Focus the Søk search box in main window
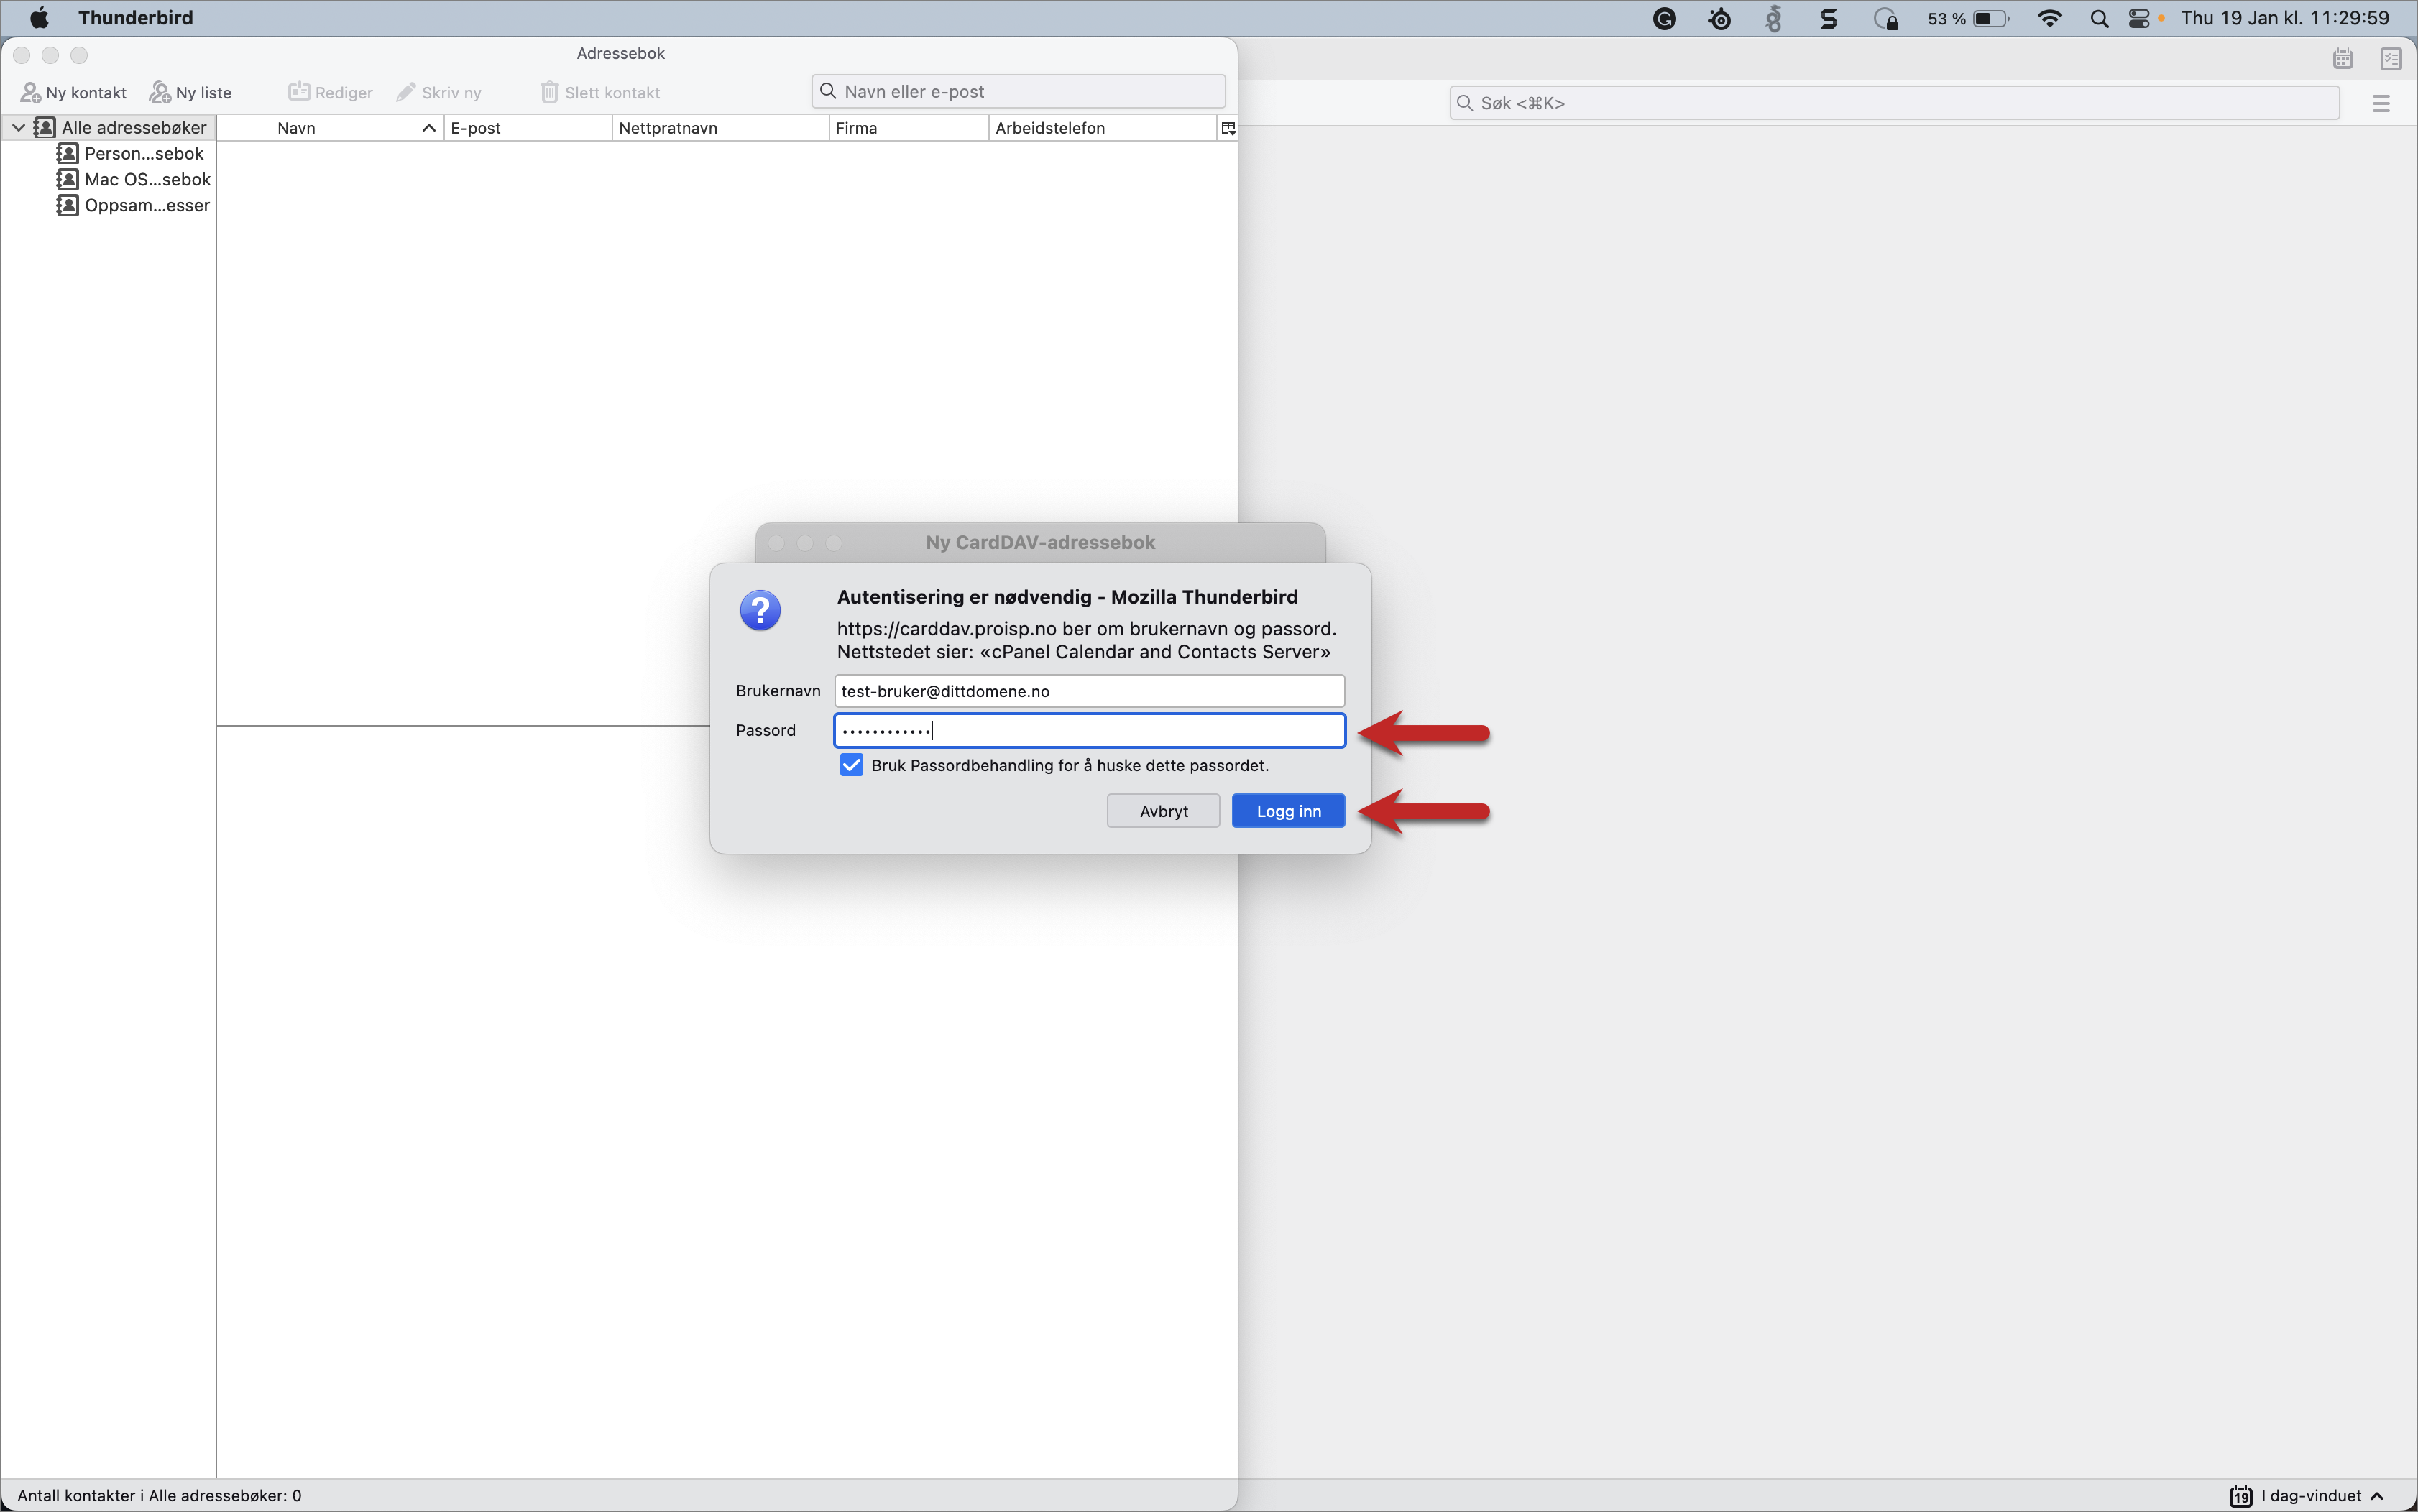Image resolution: width=2418 pixels, height=1512 pixels. click(x=1894, y=103)
